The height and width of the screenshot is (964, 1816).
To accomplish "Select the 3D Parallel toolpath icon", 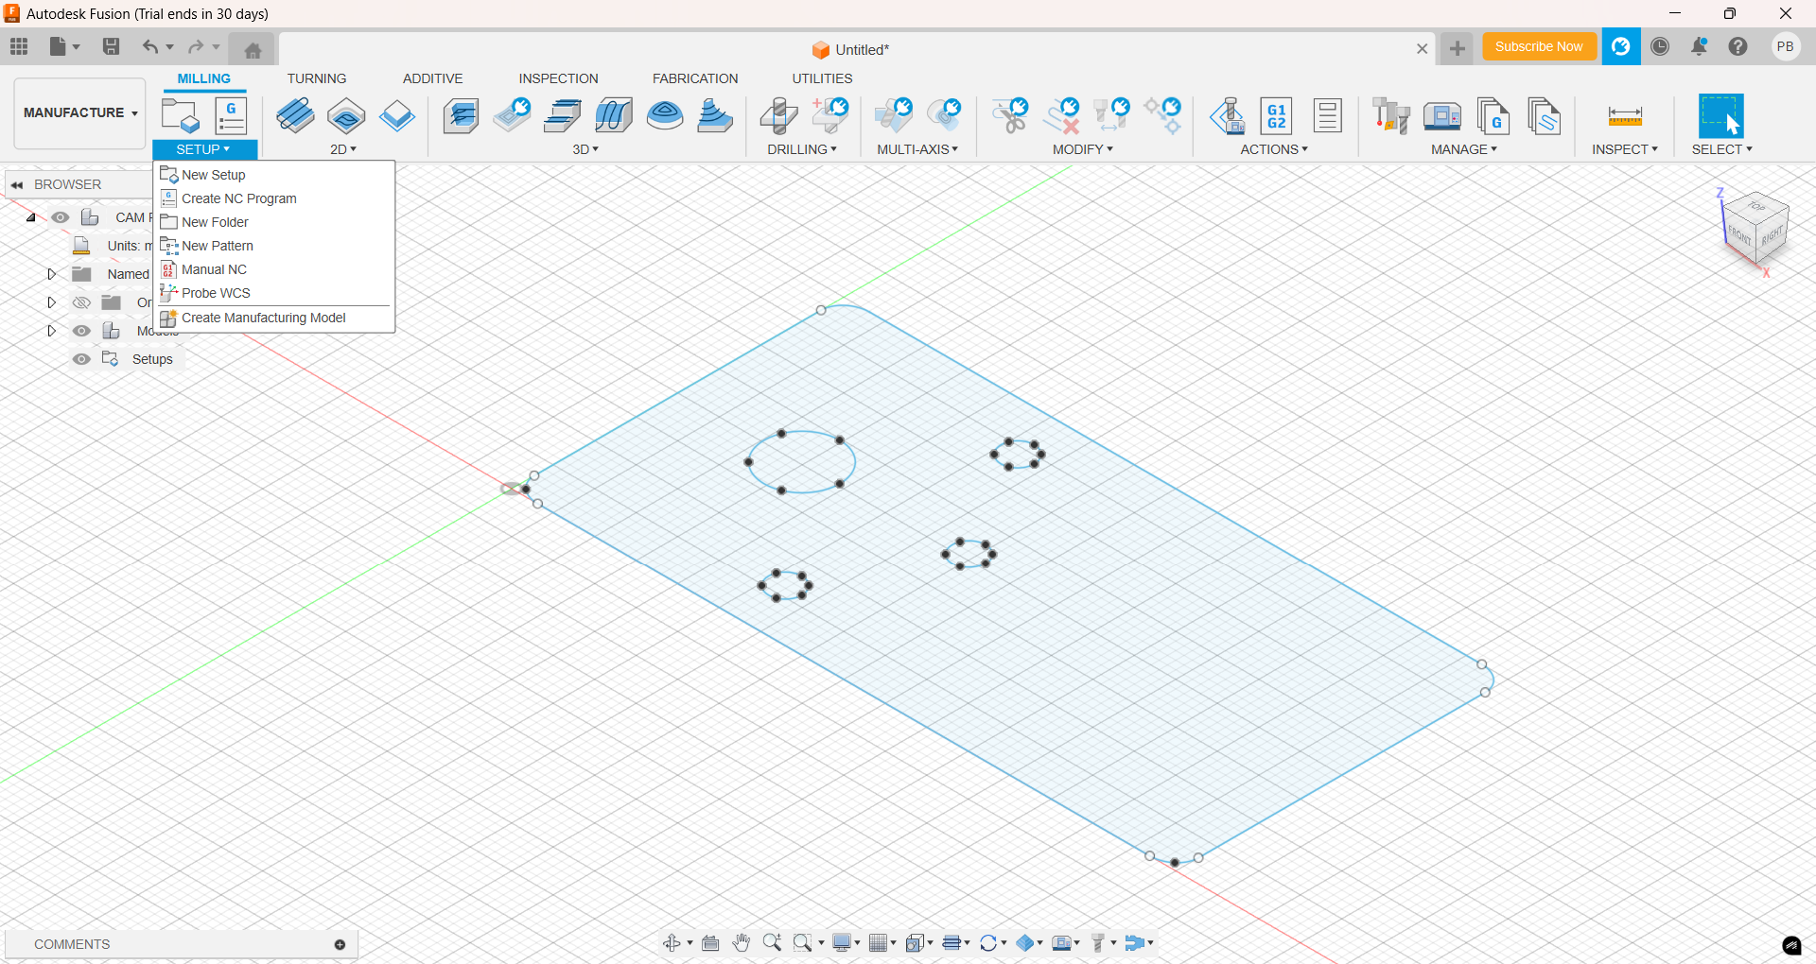I will [x=563, y=115].
